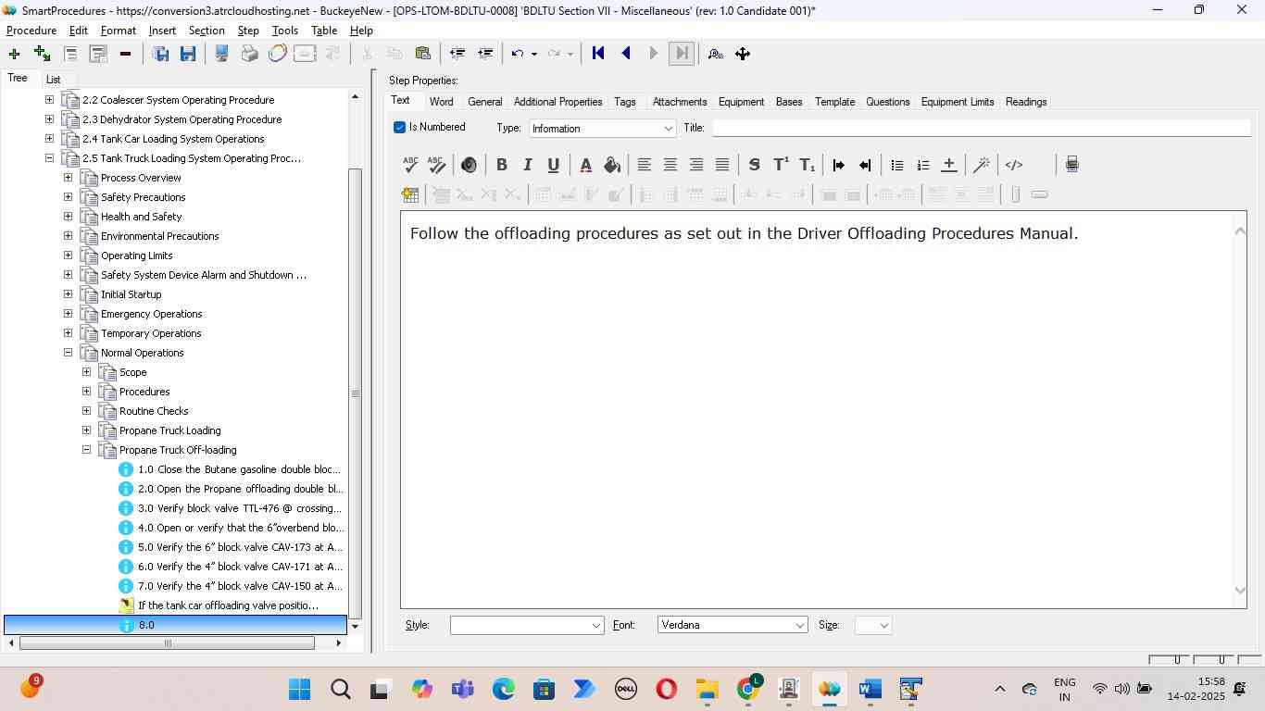
Task: Click the HTML source code icon
Action: click(1014, 165)
